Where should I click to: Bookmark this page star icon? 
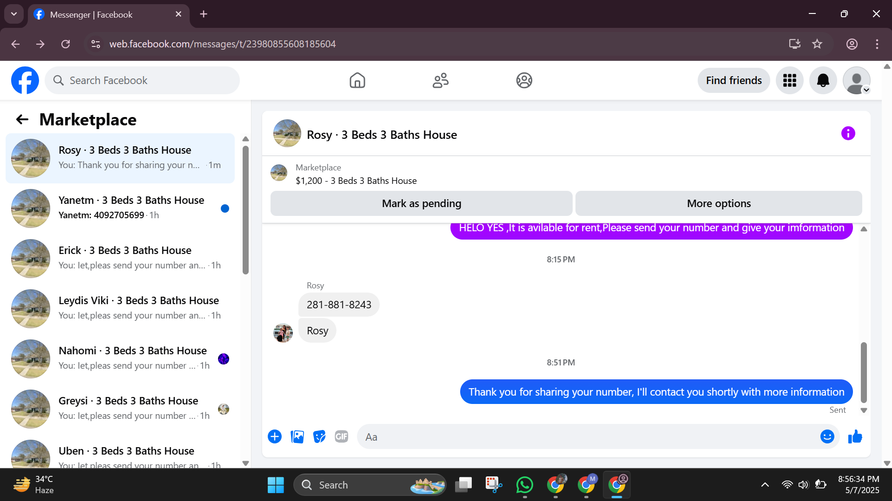tap(817, 44)
